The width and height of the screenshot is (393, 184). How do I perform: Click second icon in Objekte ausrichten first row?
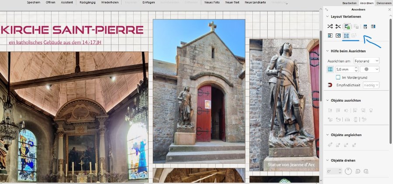pyautogui.click(x=338, y=110)
